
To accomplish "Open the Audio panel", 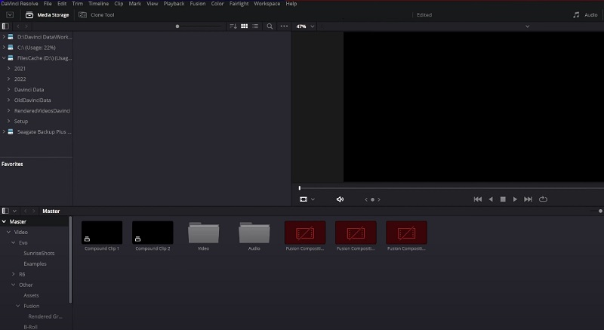I will [584, 15].
